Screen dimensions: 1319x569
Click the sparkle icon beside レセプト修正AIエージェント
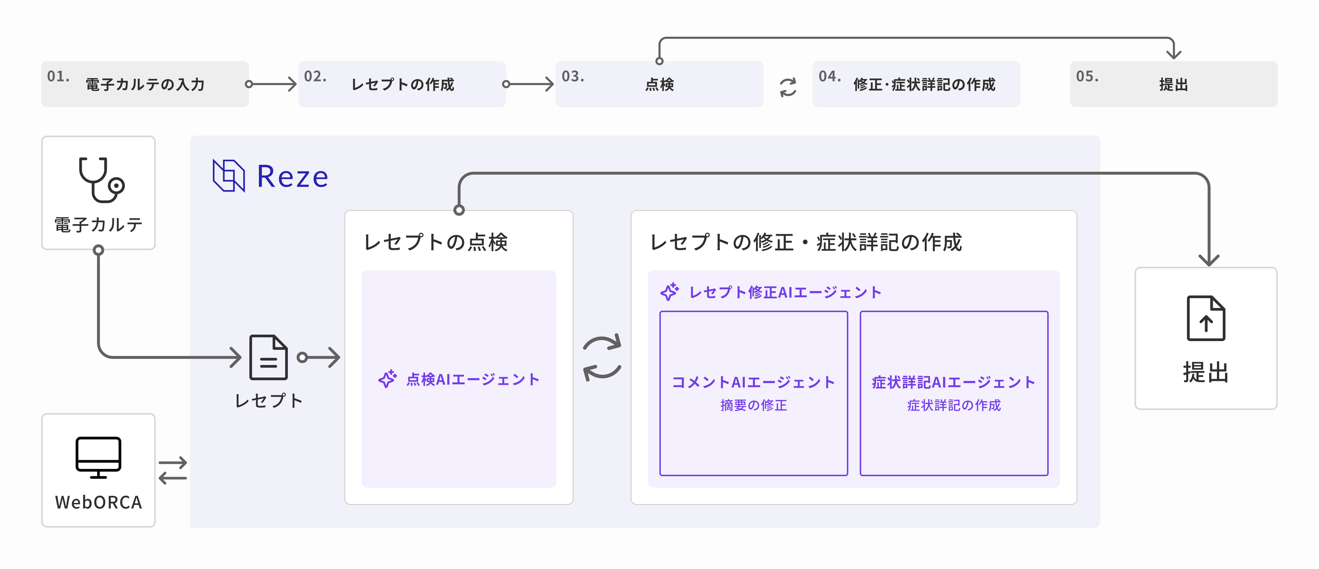coord(669,292)
